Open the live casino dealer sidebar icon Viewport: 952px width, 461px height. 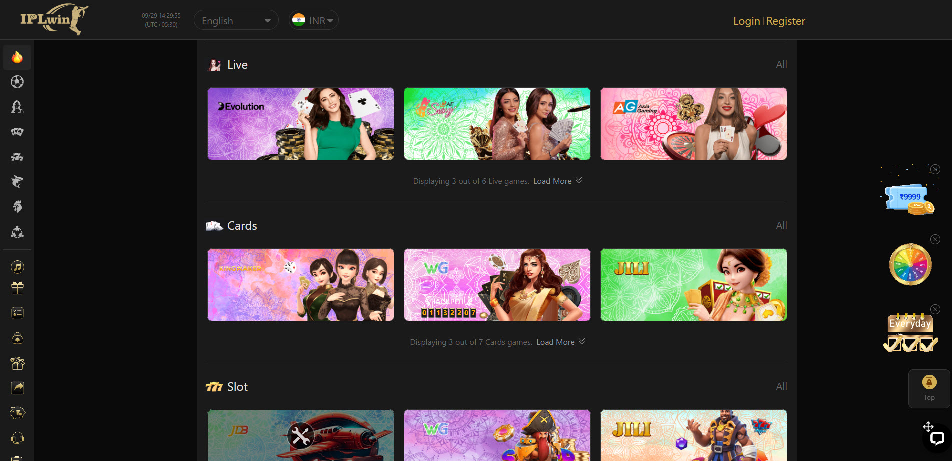point(17,107)
